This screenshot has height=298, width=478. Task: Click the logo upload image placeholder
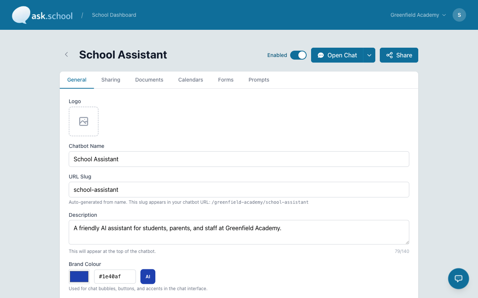click(x=84, y=121)
